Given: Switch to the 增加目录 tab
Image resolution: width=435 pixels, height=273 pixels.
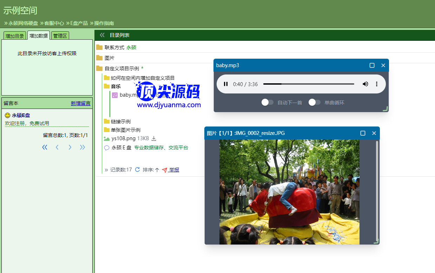Looking at the screenshot, I should tap(15, 36).
